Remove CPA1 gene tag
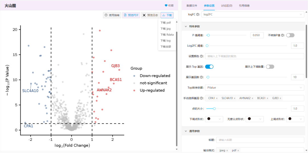Image resolution: width=308 pixels, height=153 pixels. tap(217, 98)
